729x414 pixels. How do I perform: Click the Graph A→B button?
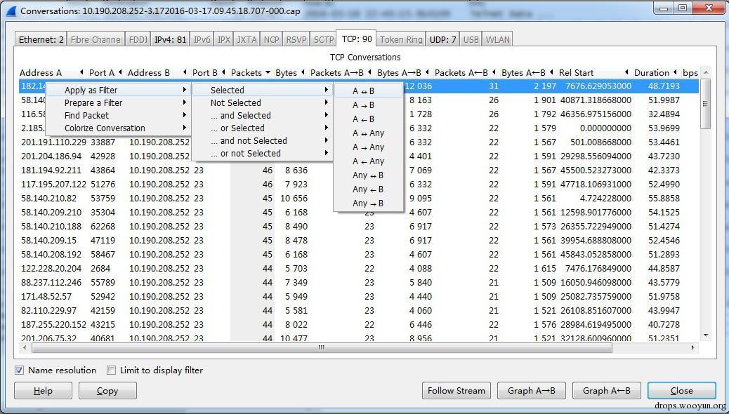[532, 391]
